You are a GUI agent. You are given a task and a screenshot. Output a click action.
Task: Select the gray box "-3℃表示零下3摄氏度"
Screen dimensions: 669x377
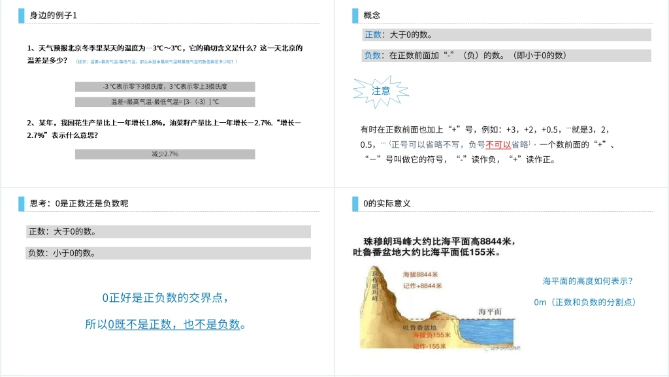165,87
